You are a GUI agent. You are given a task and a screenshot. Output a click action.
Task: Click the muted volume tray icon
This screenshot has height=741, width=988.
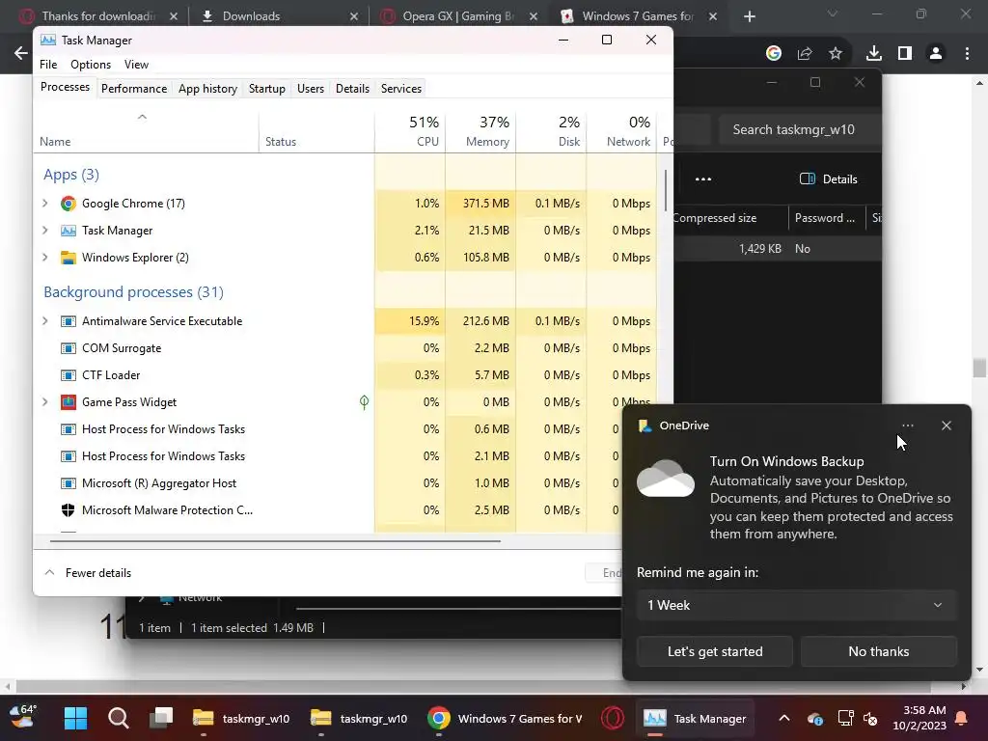[871, 718]
